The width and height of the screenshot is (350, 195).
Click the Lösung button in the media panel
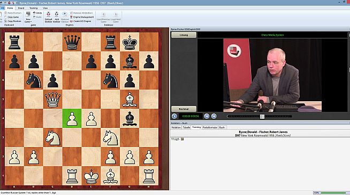184,35
